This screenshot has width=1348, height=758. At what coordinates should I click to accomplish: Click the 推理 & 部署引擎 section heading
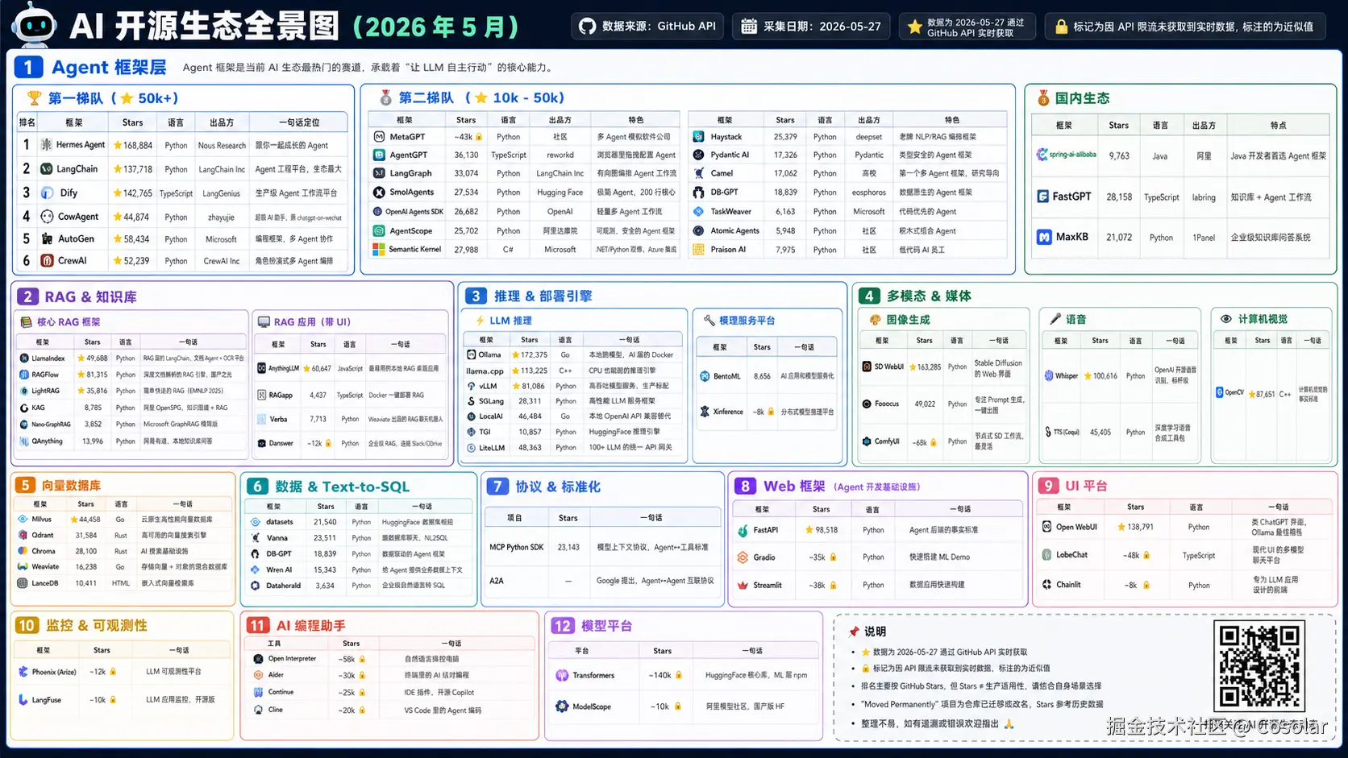click(543, 296)
